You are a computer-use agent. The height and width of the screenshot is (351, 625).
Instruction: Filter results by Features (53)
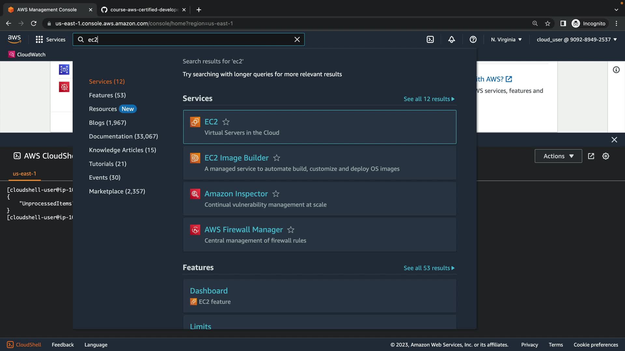(107, 95)
